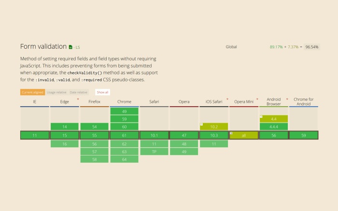Screen dimensions: 338x211
Task: Open the Global usage selector
Action: tap(231, 47)
